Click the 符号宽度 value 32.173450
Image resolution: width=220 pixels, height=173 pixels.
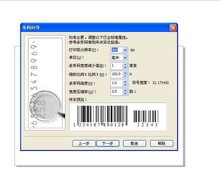[161, 83]
